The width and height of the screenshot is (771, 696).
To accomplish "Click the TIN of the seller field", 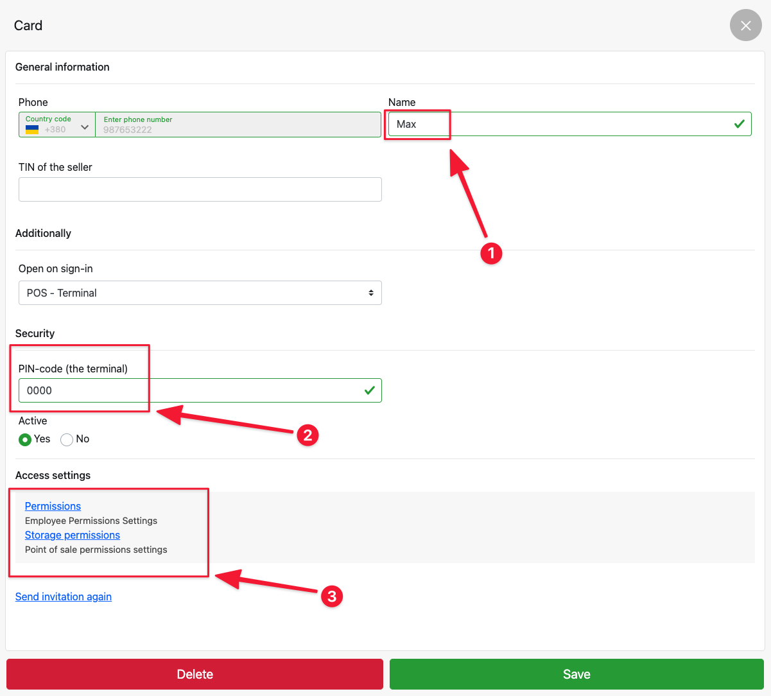I will tap(200, 189).
